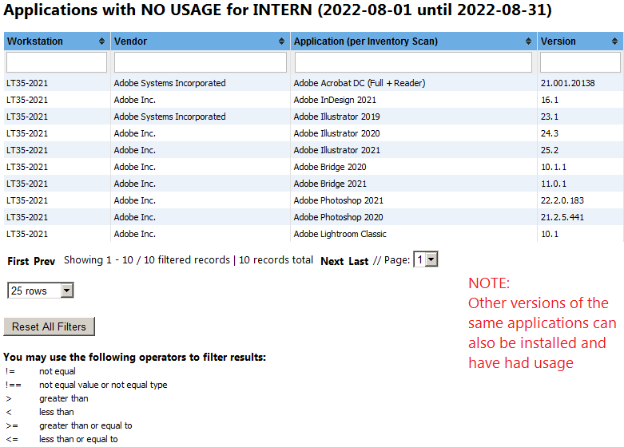The height and width of the screenshot is (447, 624).
Task: Click the Next page link
Action: tap(332, 261)
